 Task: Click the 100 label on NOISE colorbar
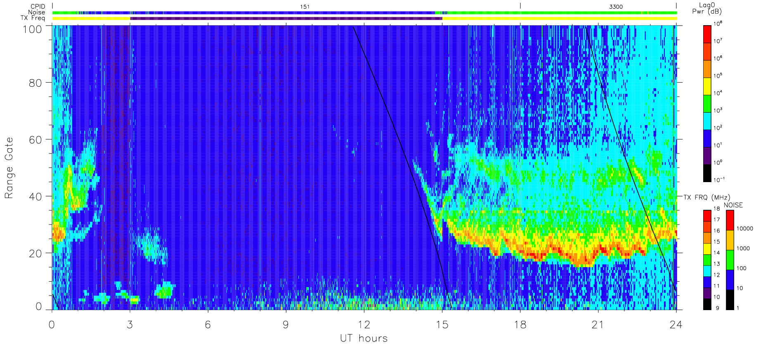coord(742,268)
